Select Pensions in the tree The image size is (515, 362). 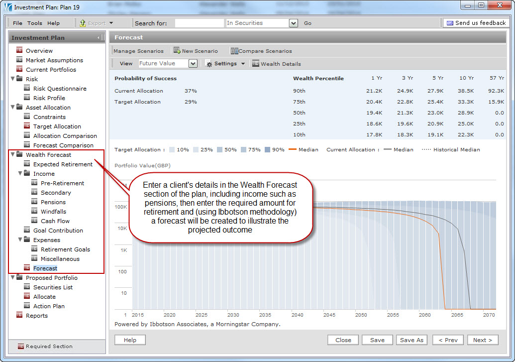(x=53, y=202)
